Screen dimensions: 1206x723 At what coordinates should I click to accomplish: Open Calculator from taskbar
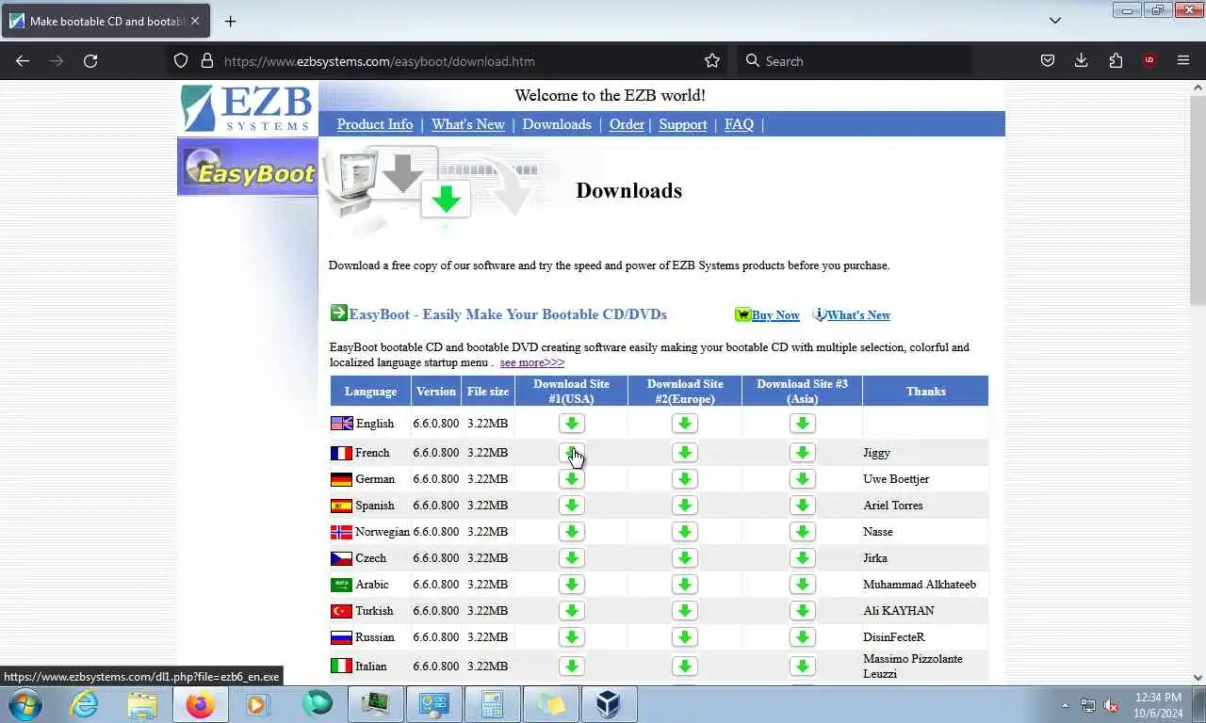[x=492, y=704]
